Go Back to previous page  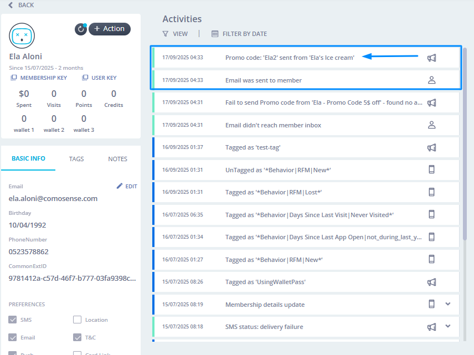pyautogui.click(x=21, y=5)
